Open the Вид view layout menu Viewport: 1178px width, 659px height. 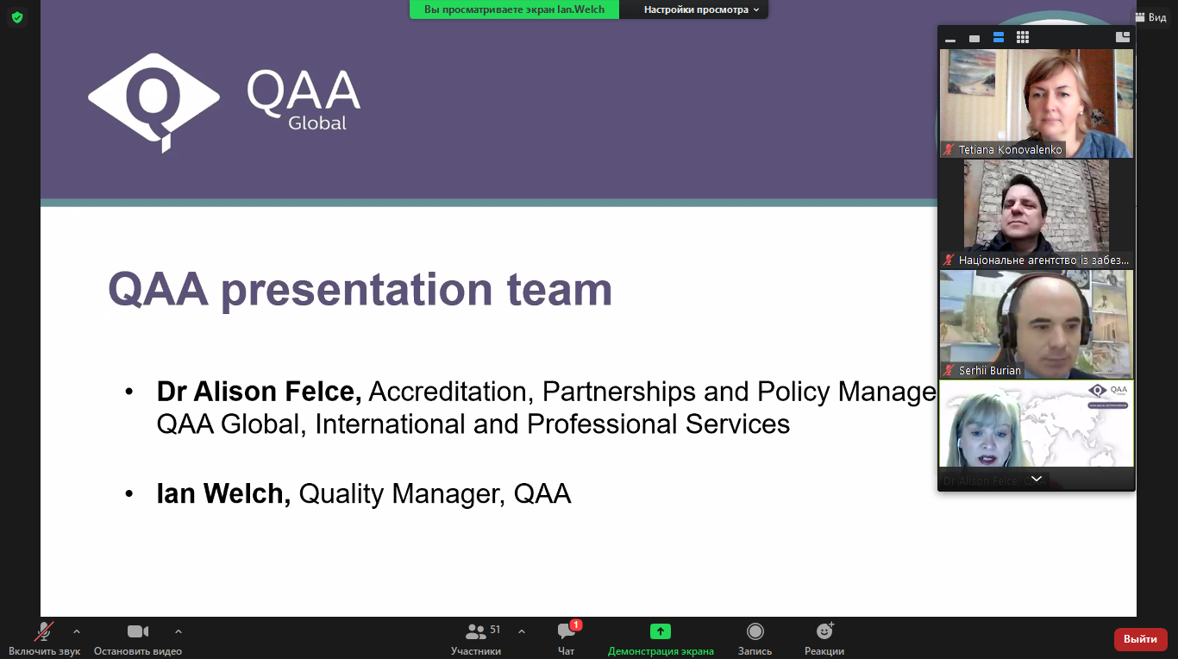[x=1150, y=17]
